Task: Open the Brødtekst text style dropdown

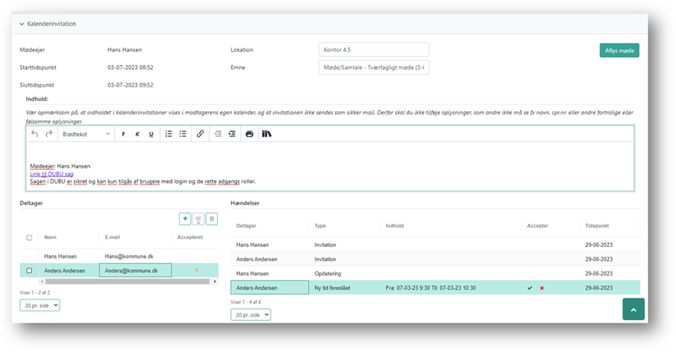Action: [87, 134]
